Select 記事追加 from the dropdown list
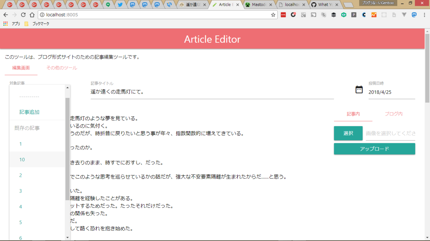 [x=30, y=112]
